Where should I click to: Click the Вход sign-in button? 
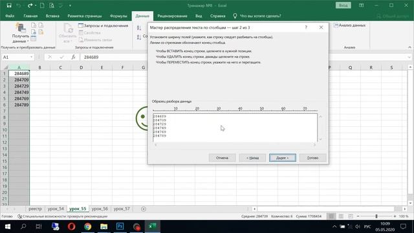point(343,5)
